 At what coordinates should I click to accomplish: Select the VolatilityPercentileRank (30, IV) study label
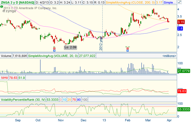coord(23,100)
